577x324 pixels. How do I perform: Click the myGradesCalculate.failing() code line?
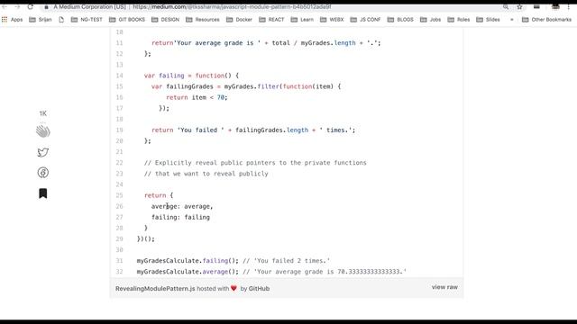[x=234, y=261]
